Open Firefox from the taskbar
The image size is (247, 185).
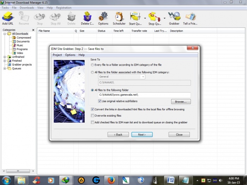(x=111, y=180)
